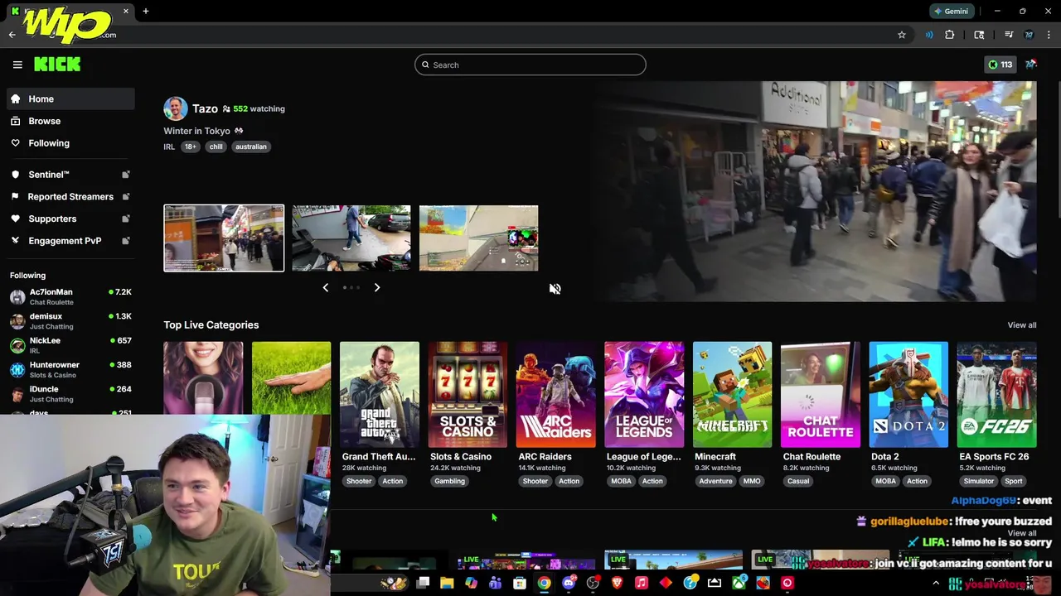Select the chill tag
Viewport: 1061px width, 596px height.
tap(216, 147)
